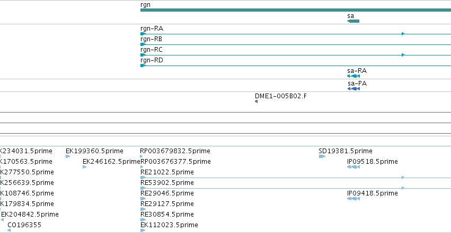Select the CO196355 label
This screenshot has height=233, width=451.
[24, 225]
